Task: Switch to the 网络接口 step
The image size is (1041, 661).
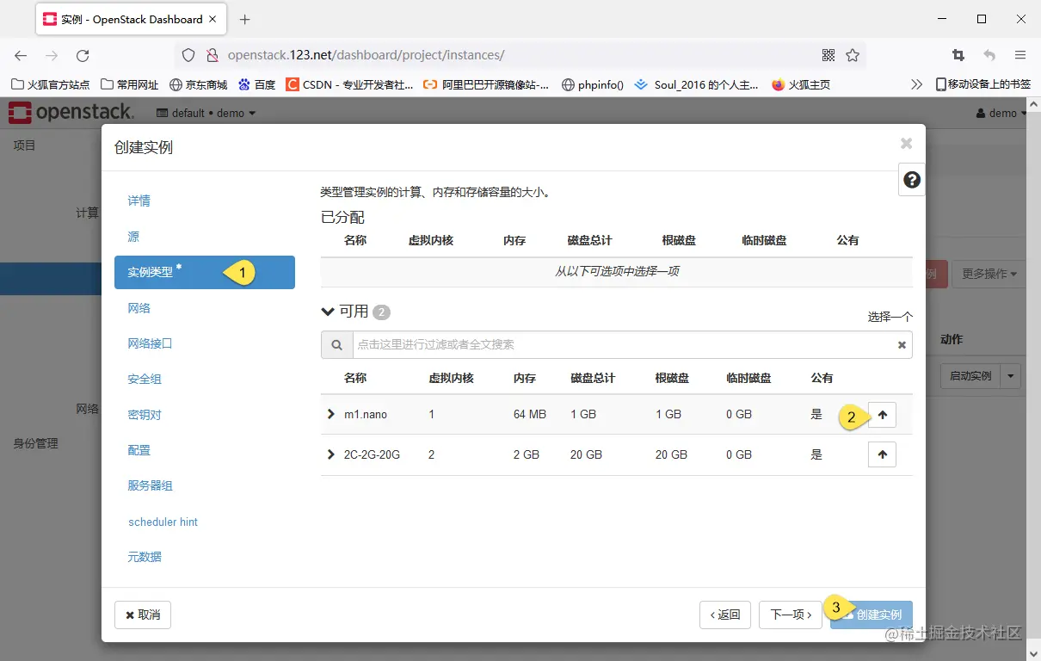Action: click(x=151, y=343)
